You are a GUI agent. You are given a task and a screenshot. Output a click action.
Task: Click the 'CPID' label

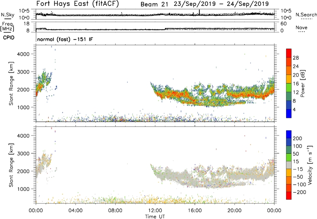coord(9,38)
